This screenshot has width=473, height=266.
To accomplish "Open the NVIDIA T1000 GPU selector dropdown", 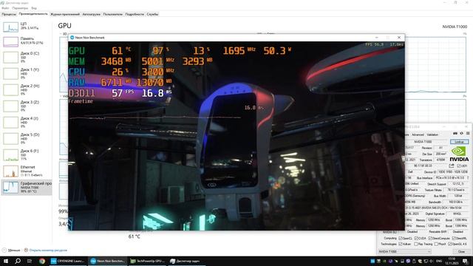I will [404, 251].
